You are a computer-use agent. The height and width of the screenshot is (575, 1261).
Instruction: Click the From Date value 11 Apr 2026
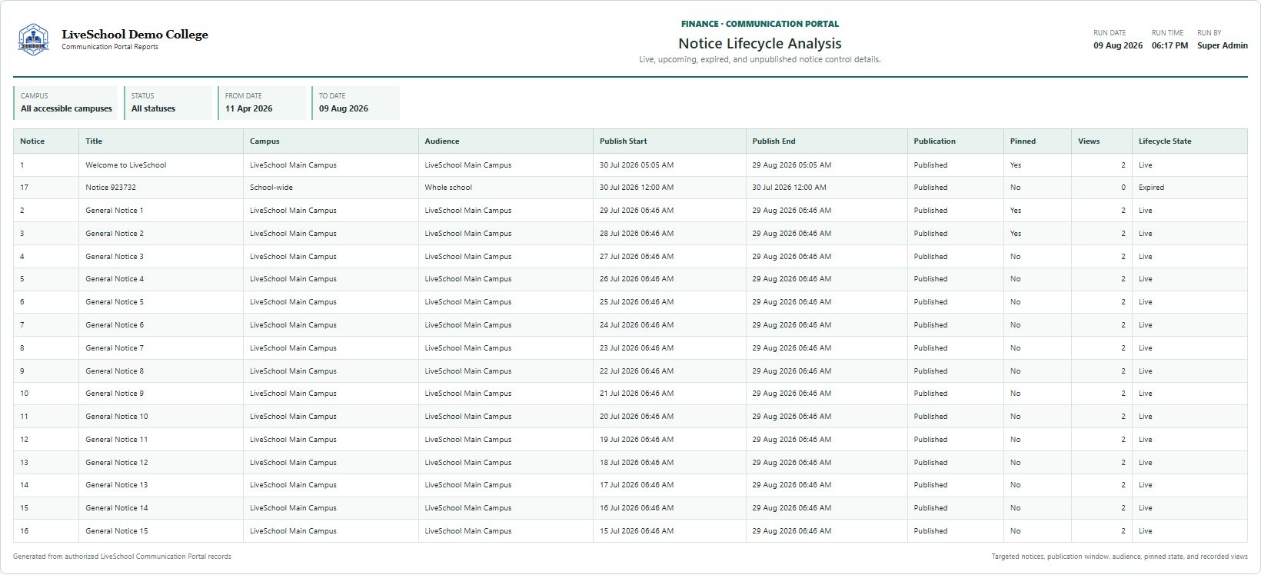coord(248,109)
